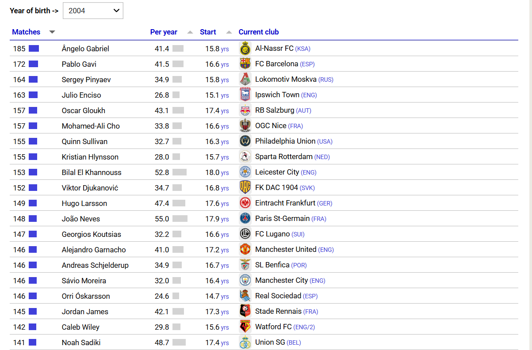Open Eintracht Frankfurt club link

(285, 203)
